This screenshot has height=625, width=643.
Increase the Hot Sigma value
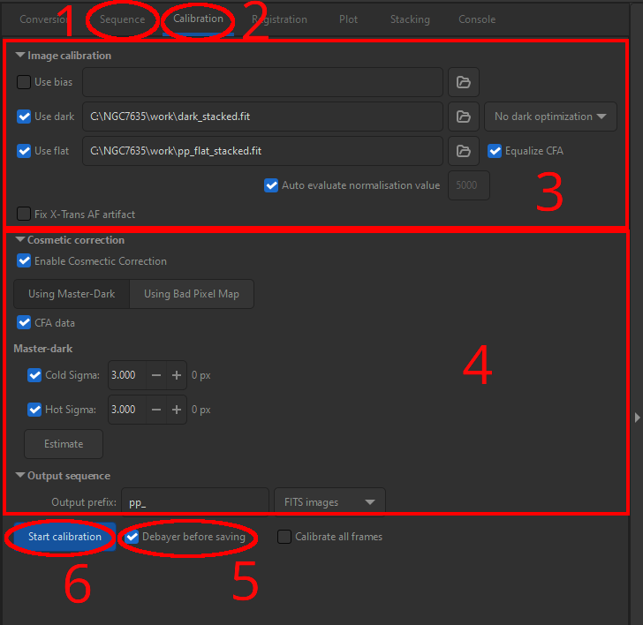click(x=177, y=410)
